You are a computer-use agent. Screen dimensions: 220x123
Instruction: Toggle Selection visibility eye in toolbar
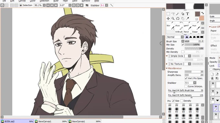[21, 5]
